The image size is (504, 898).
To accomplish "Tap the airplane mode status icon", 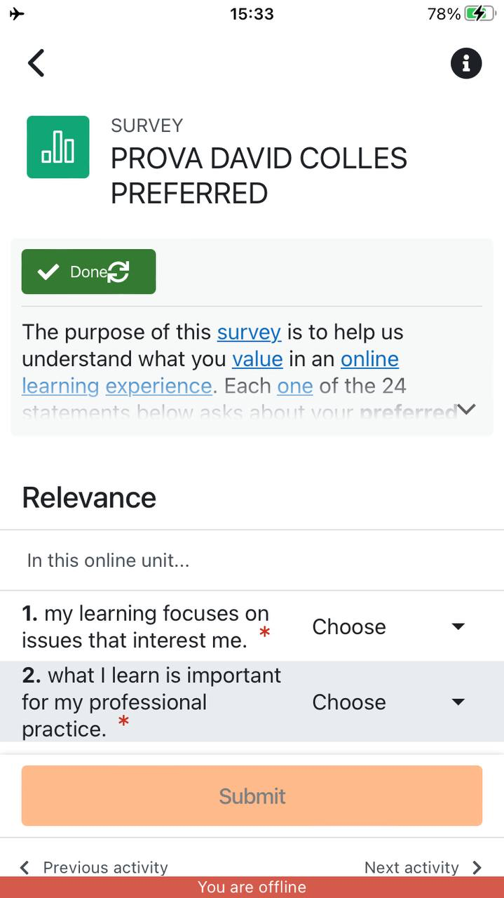I will 17,13.
